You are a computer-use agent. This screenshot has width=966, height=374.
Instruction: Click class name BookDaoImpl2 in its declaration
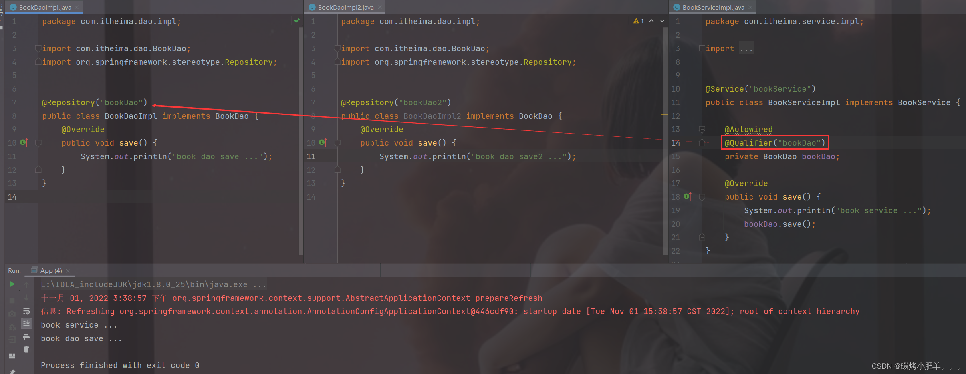[x=432, y=116]
